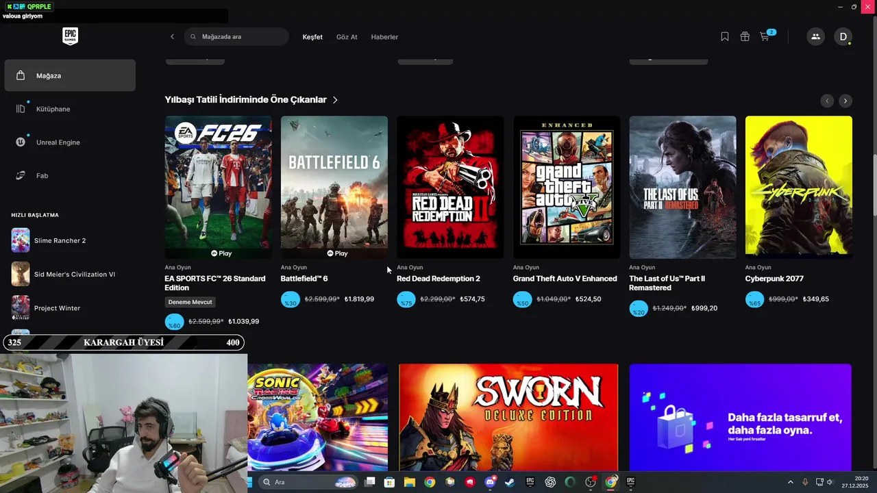
Task: Open Steam from the Windows taskbar
Action: (x=510, y=482)
